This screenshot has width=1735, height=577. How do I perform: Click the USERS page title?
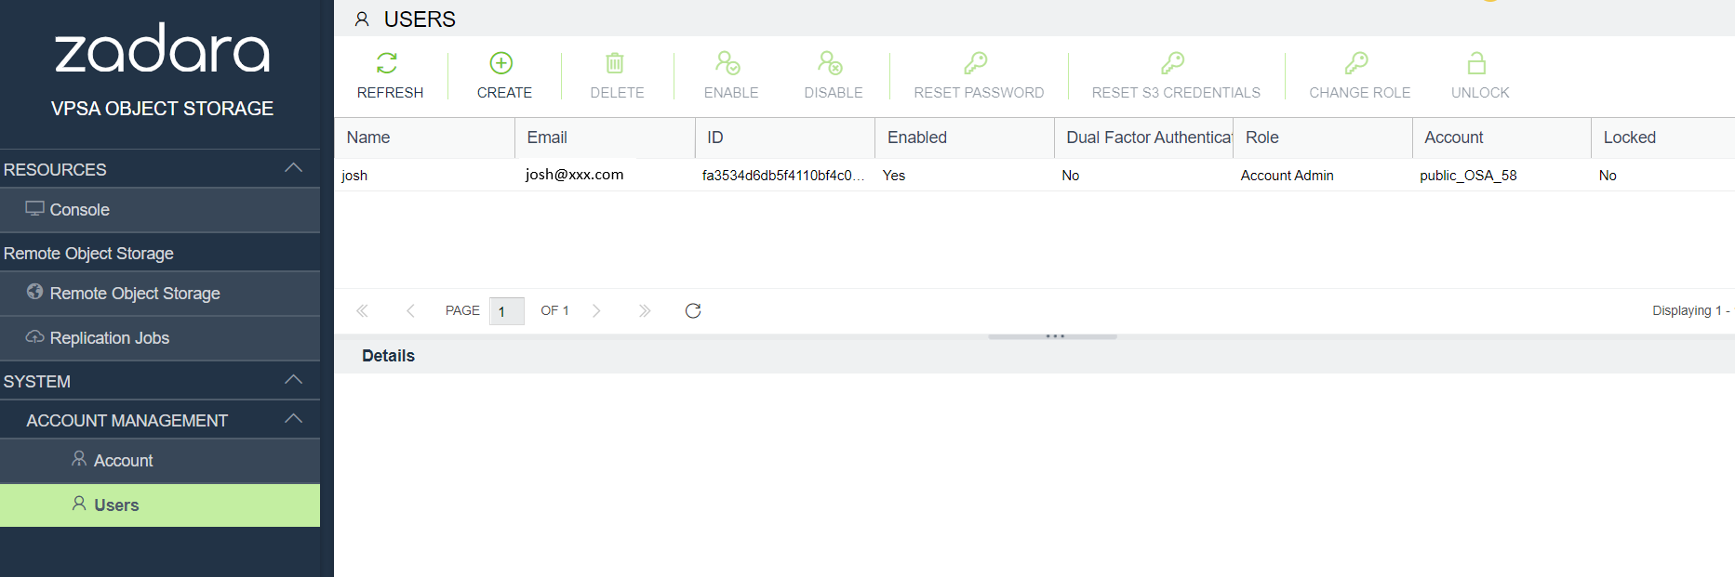click(420, 20)
